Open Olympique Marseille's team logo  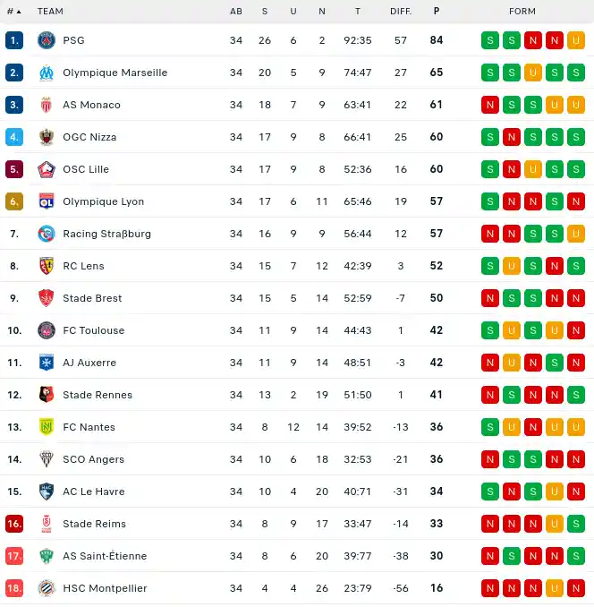47,73
